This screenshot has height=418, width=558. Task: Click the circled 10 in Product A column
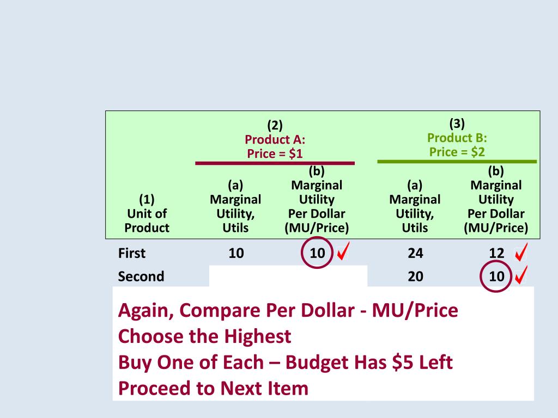pos(317,253)
